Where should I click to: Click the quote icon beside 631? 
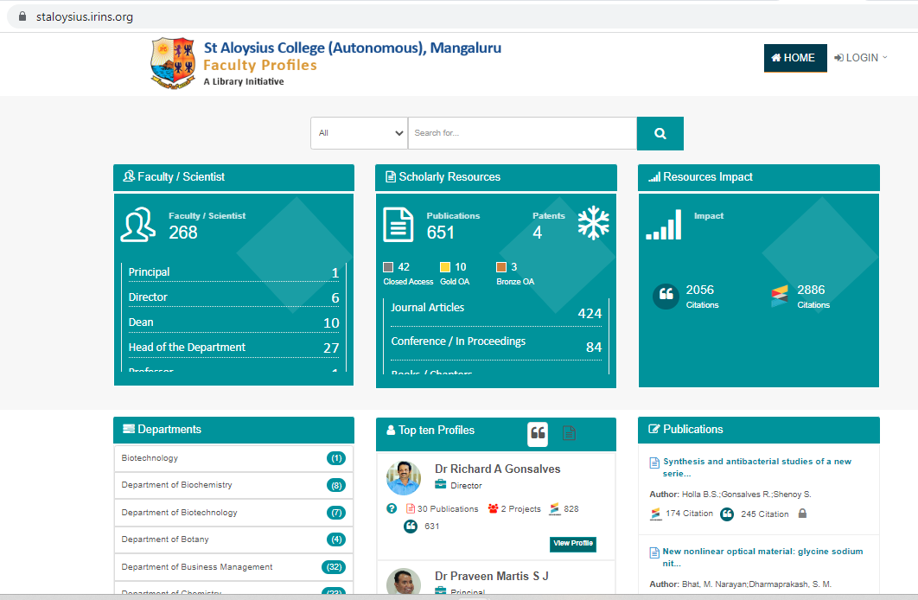click(411, 527)
